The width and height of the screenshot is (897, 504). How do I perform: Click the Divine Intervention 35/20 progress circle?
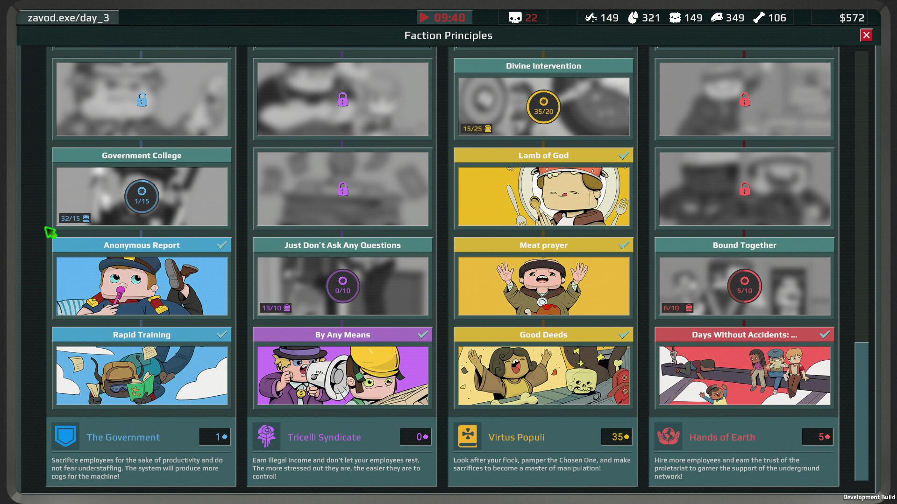pos(543,107)
